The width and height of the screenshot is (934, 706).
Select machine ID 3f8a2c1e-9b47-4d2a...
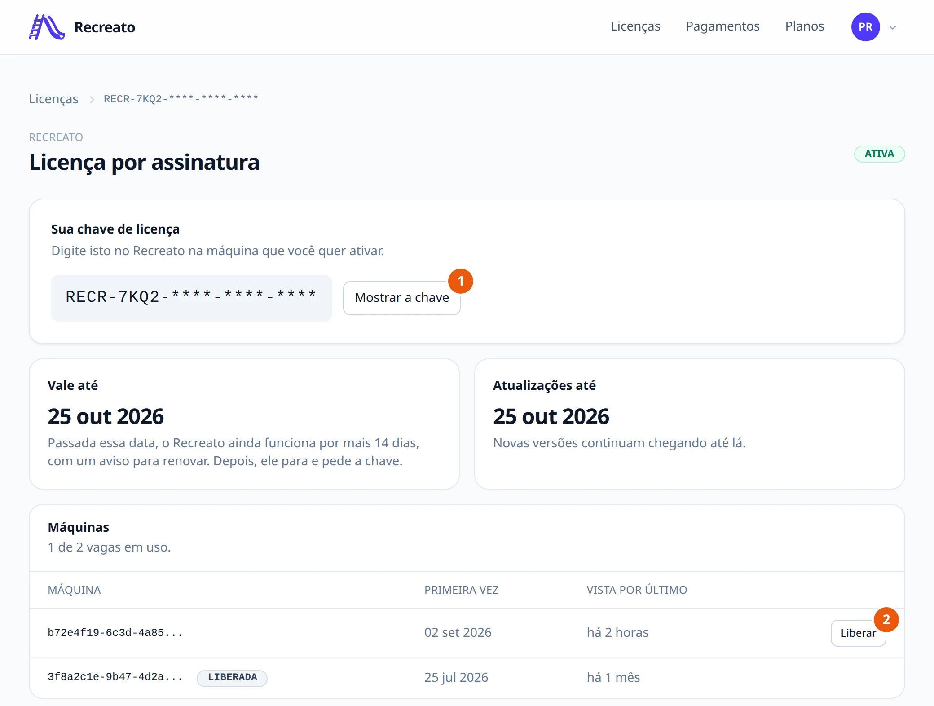pos(115,677)
